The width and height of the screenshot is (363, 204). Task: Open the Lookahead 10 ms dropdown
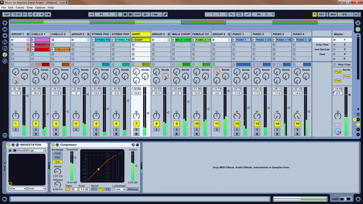tap(119, 189)
